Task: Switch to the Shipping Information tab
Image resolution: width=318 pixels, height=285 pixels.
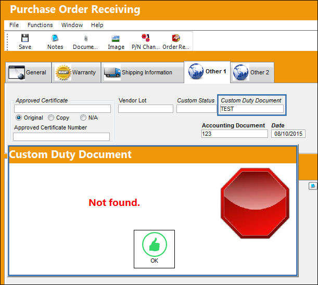Action: tap(143, 73)
